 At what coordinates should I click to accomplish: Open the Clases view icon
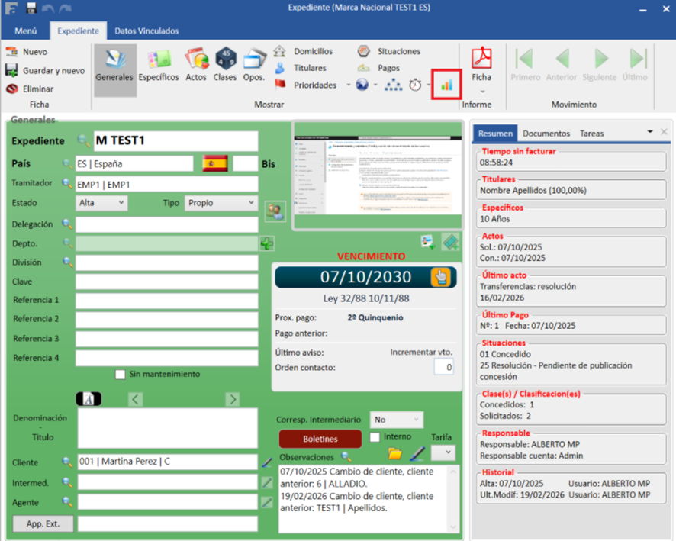pyautogui.click(x=225, y=66)
